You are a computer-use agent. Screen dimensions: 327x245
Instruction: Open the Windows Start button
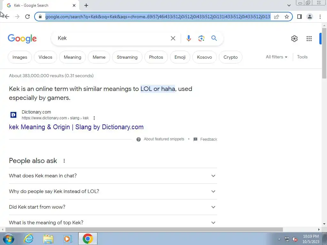click(9, 239)
